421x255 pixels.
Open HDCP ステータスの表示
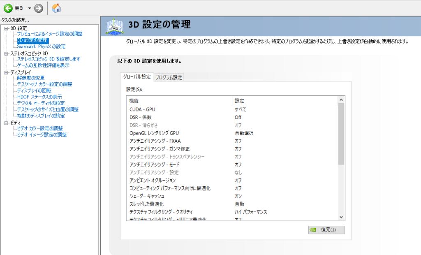point(39,97)
